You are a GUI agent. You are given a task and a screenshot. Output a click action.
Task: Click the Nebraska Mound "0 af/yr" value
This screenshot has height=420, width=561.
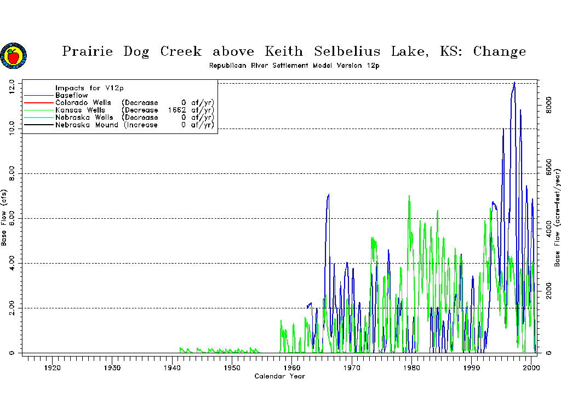197,125
